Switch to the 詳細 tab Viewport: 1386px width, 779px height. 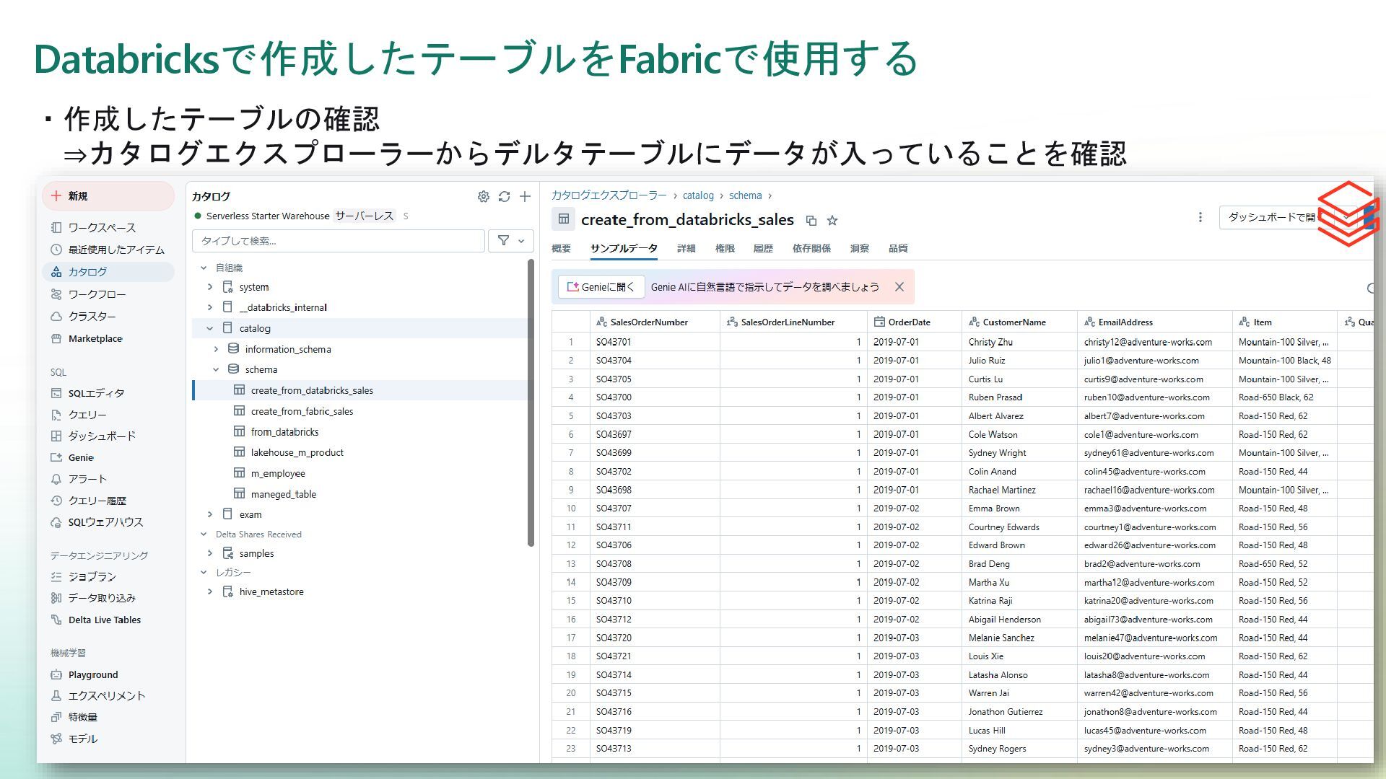coord(686,248)
